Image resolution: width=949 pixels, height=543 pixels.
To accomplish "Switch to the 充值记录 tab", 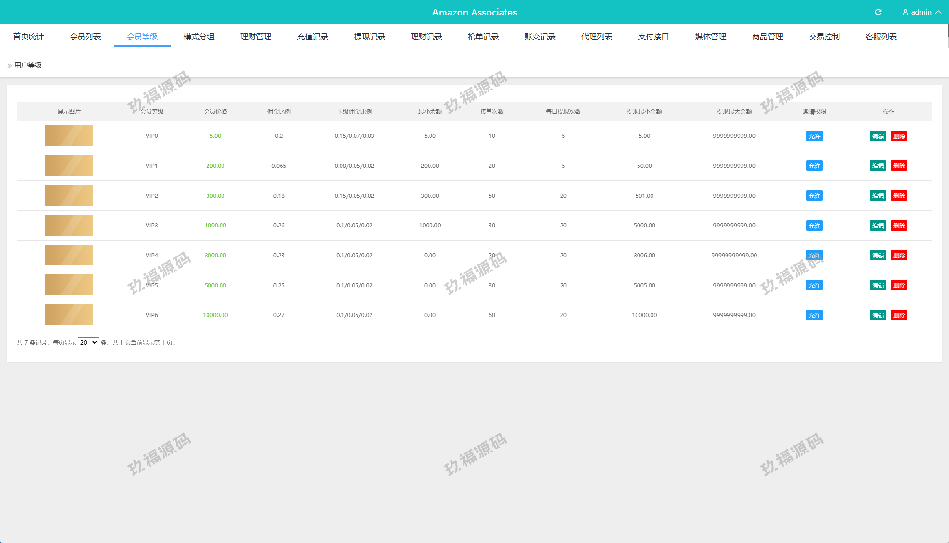I will coord(312,37).
